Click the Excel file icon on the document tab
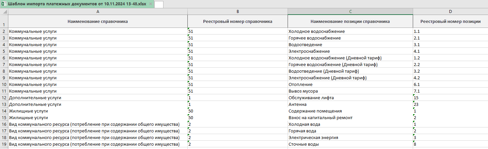488x149 pixels. [4, 4]
